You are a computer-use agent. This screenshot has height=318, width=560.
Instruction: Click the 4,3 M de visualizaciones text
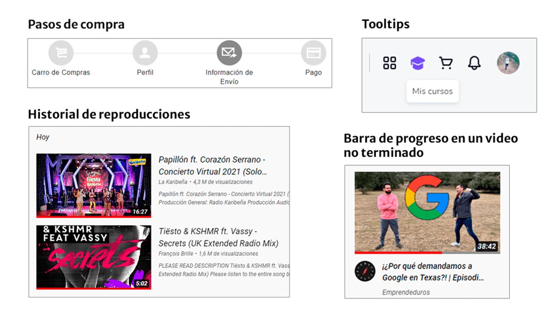223,182
